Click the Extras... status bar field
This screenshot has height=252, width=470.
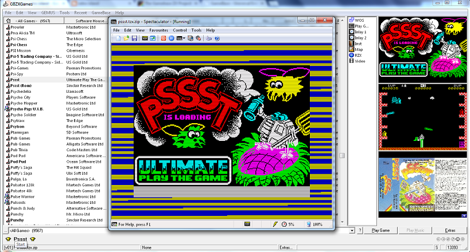[x=286, y=247]
